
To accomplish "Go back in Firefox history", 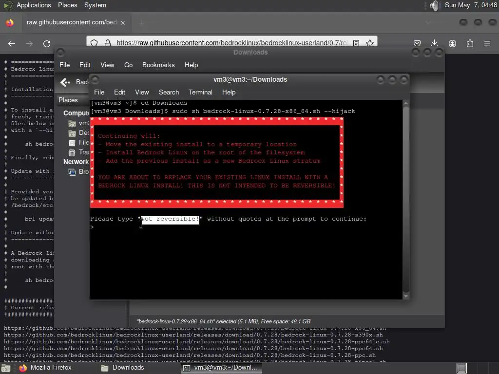I will coord(12,43).
